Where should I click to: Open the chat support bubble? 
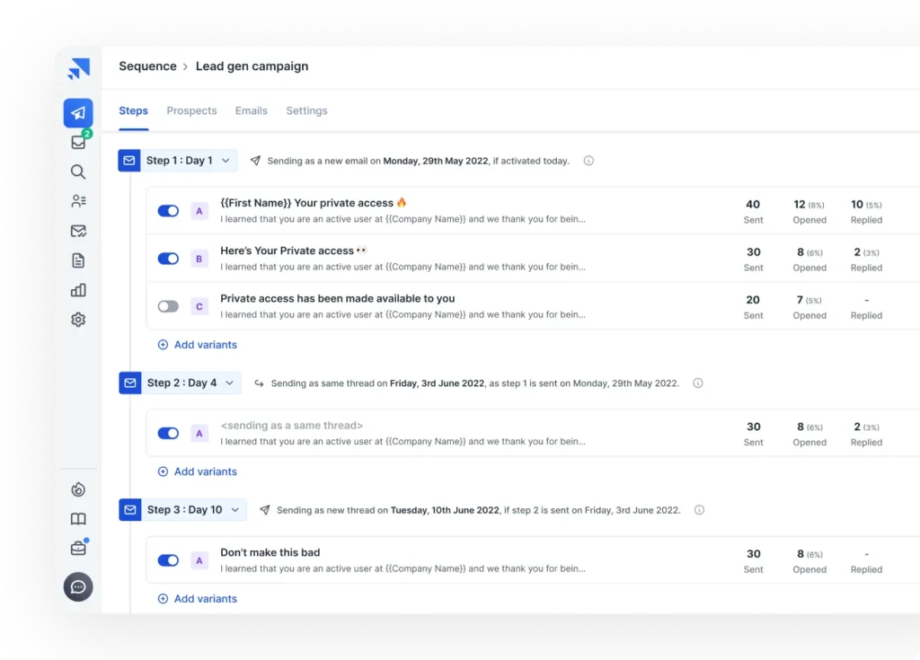click(x=78, y=586)
